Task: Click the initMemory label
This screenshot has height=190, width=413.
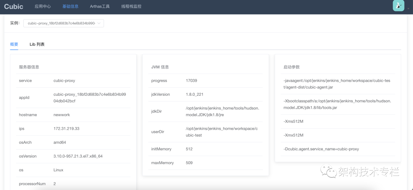Action: [x=161, y=149]
